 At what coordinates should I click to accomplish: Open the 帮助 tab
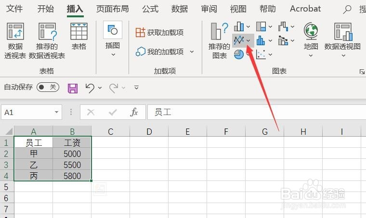click(267, 9)
